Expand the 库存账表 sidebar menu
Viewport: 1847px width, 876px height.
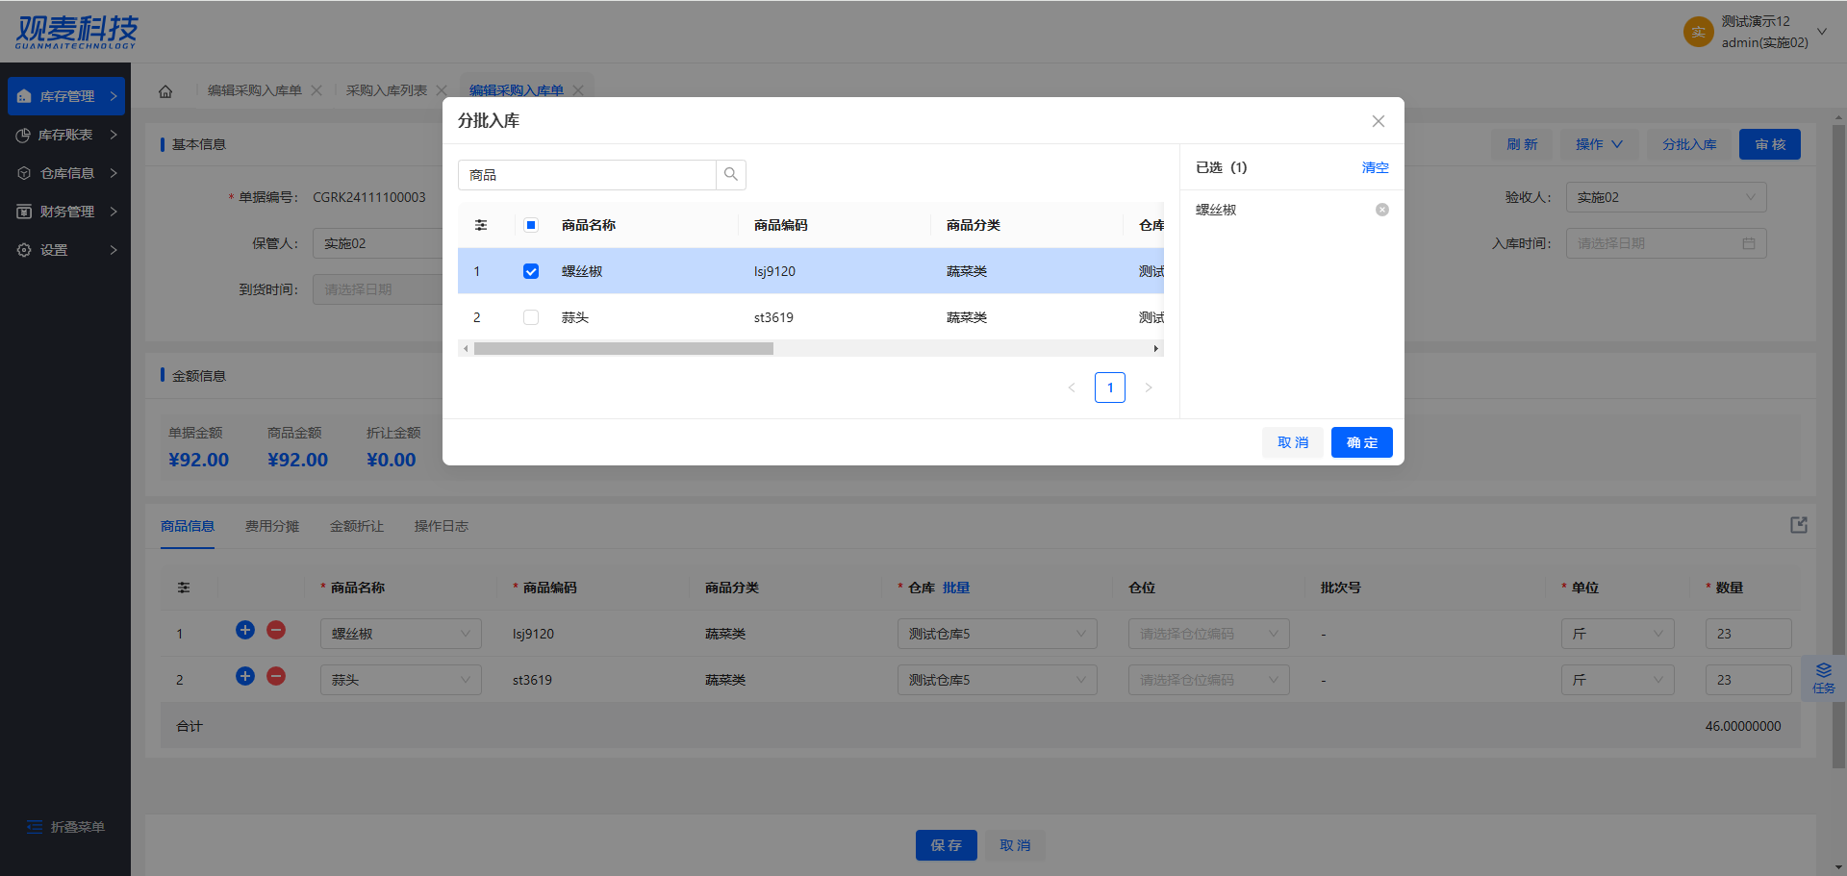pos(65,135)
